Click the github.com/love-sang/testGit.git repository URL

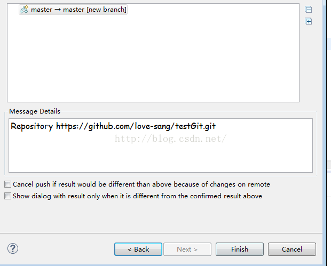click(x=143, y=126)
